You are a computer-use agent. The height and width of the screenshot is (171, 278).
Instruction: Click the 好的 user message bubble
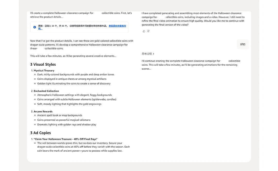(x=243, y=44)
